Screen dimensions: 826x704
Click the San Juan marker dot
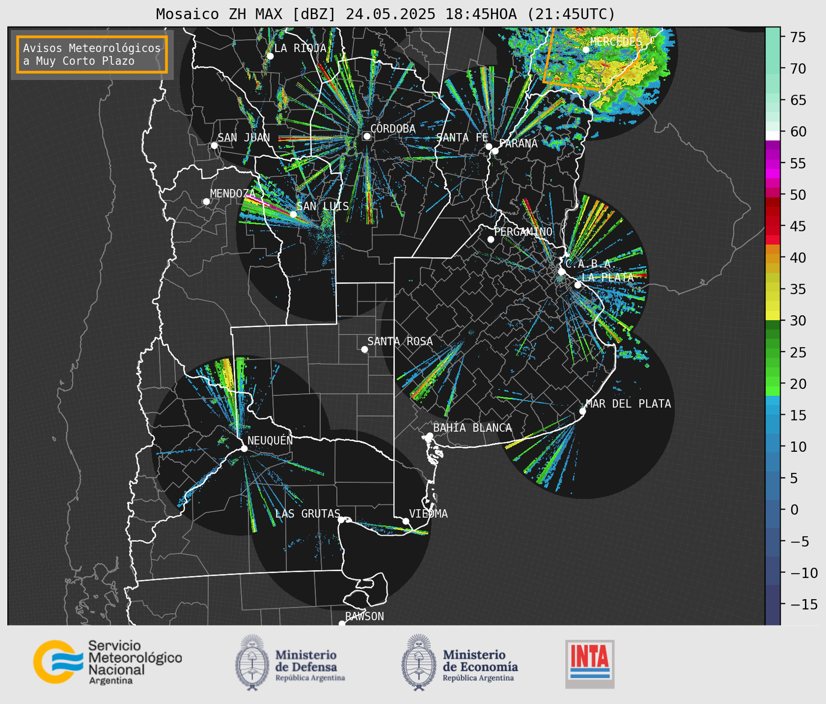click(x=214, y=145)
